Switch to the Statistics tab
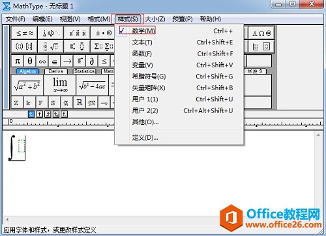Screen dimensions: 326x236 [x=84, y=71]
